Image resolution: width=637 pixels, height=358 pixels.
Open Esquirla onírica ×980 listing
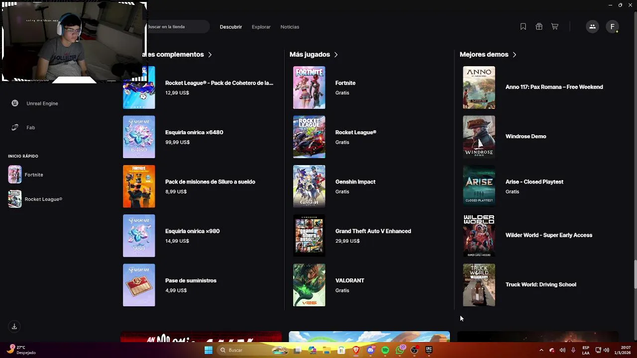coord(192,231)
